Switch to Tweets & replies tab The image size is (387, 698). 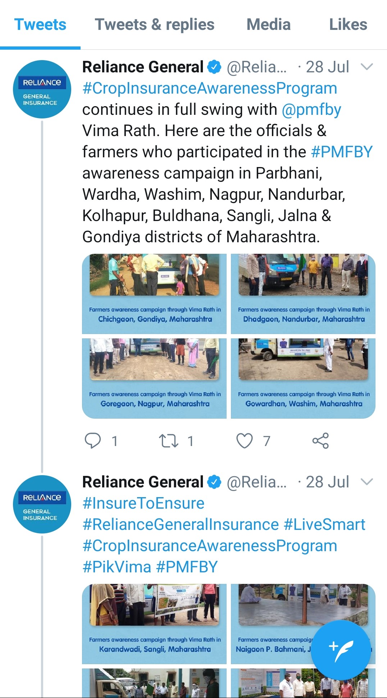point(154,25)
